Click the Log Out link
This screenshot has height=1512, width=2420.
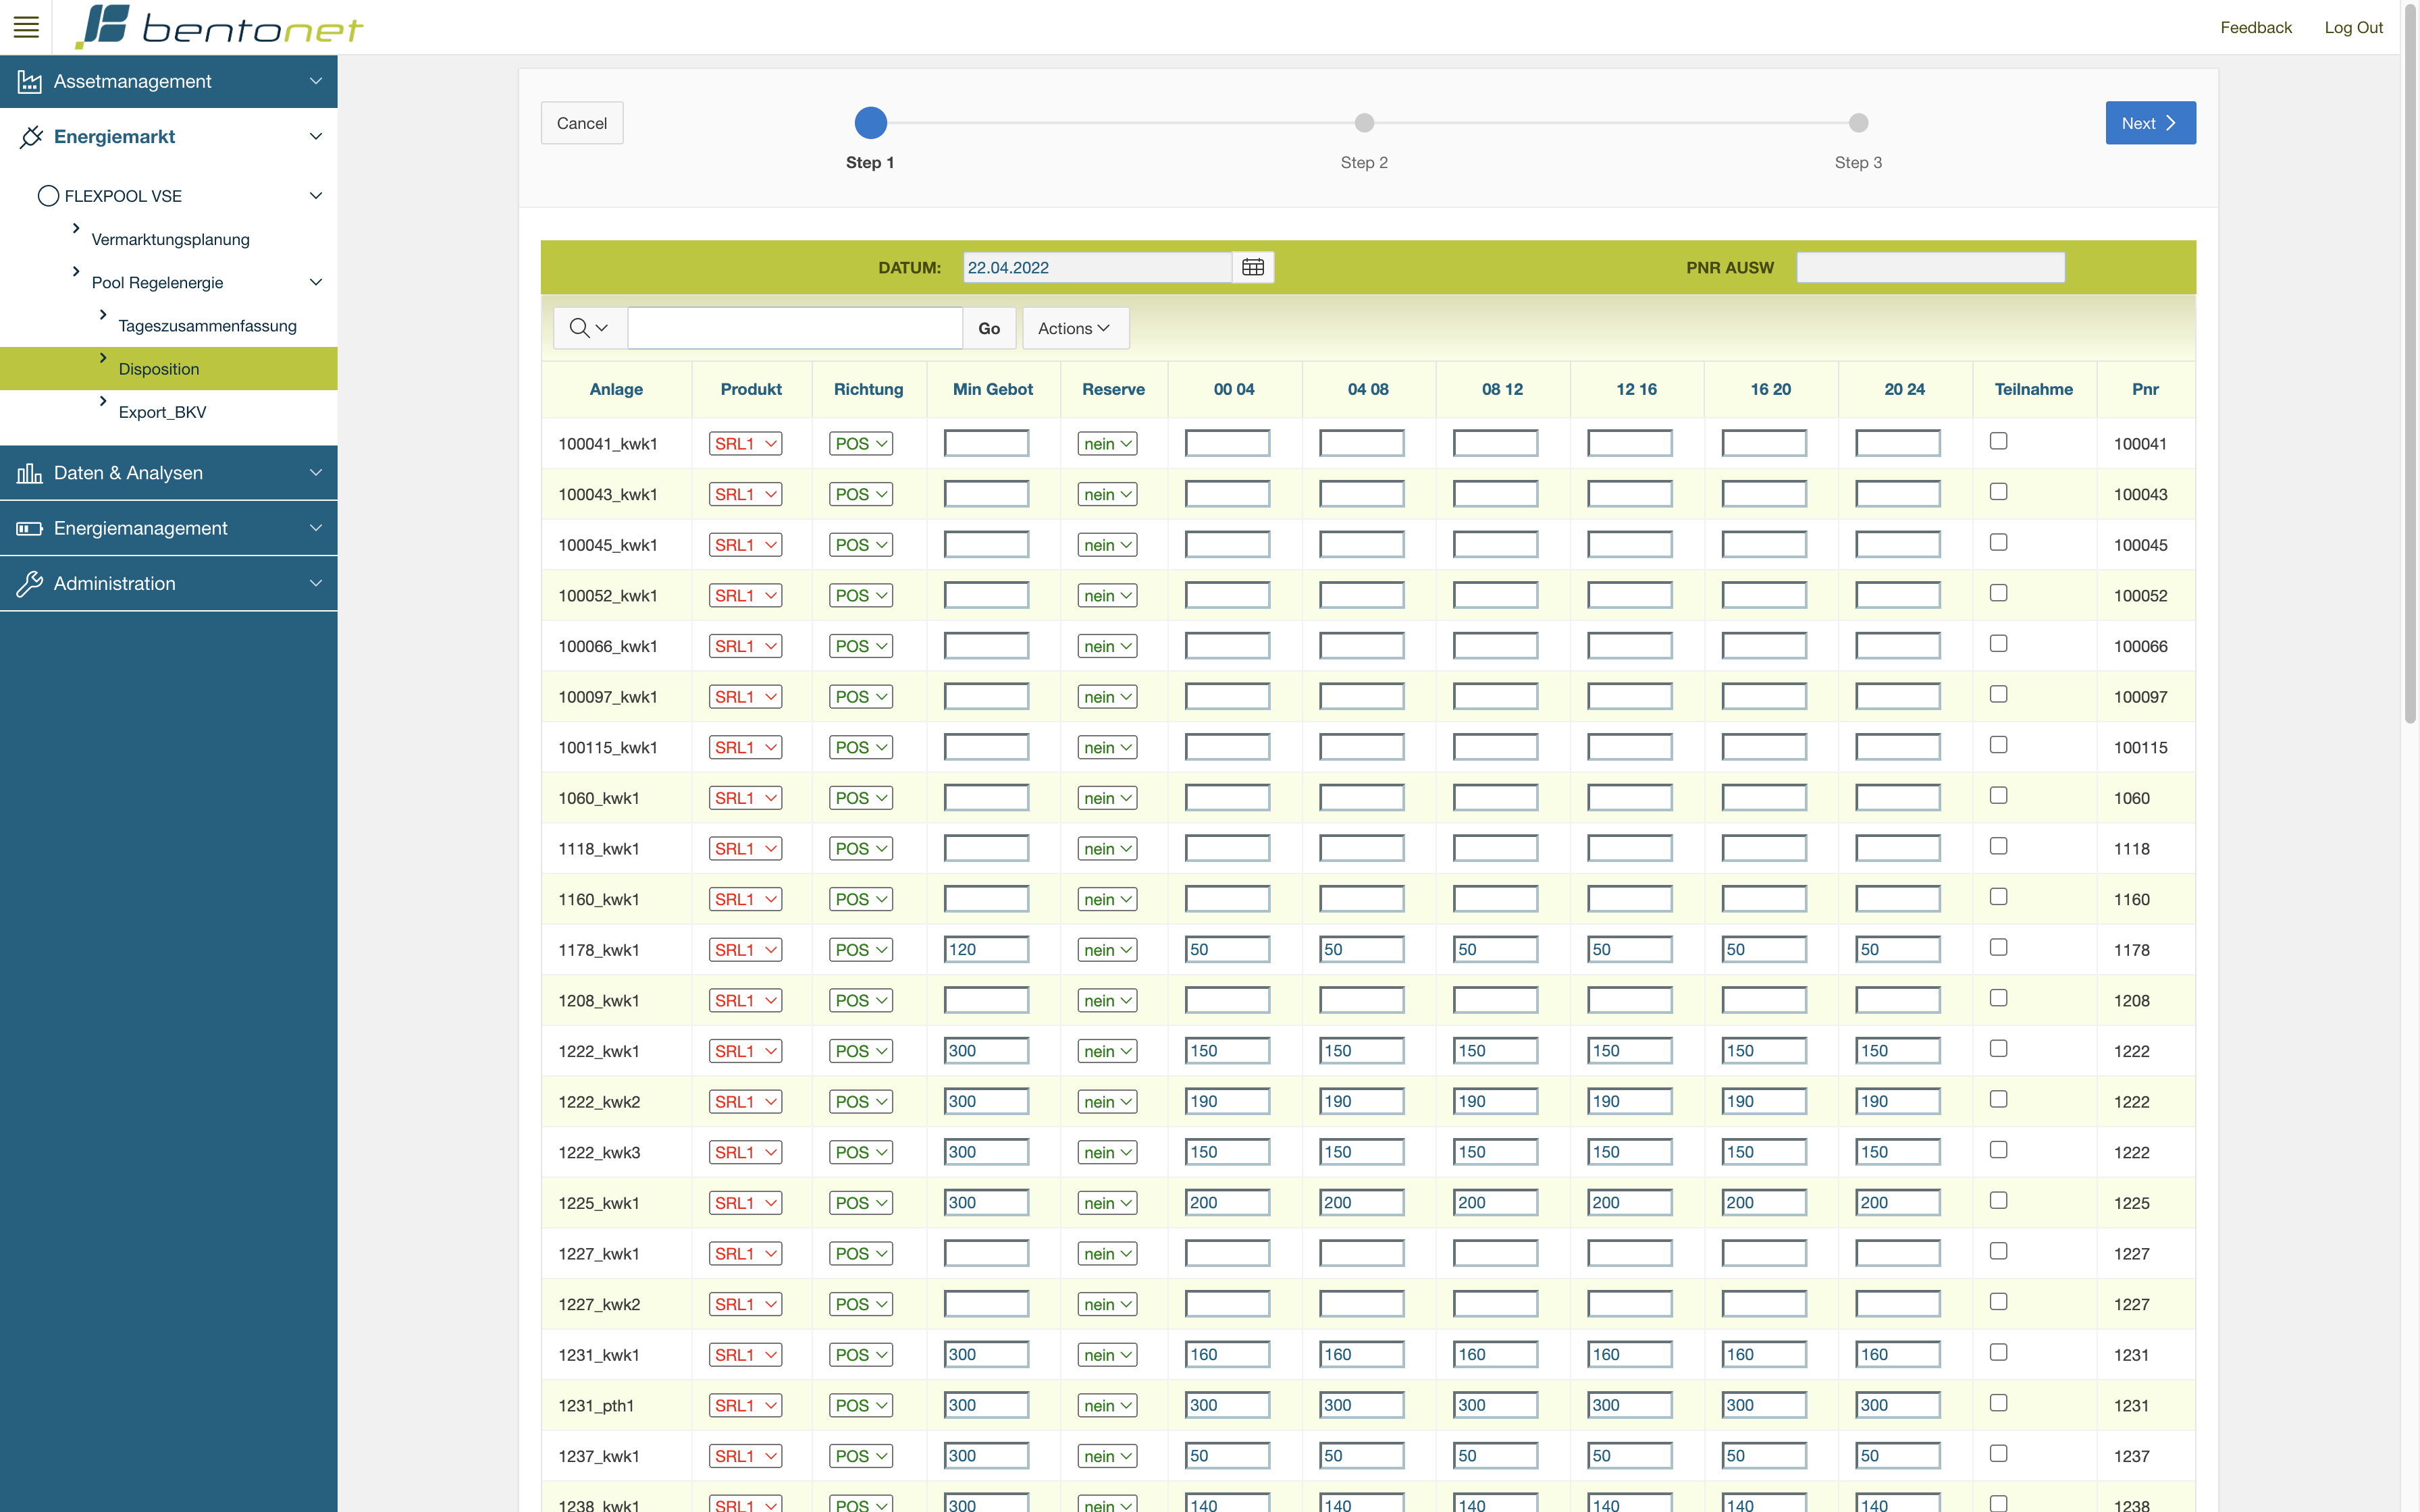point(2353,27)
